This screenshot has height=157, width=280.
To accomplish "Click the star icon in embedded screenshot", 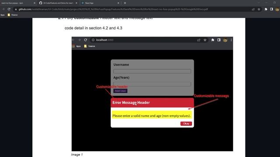I will pos(205,40).
